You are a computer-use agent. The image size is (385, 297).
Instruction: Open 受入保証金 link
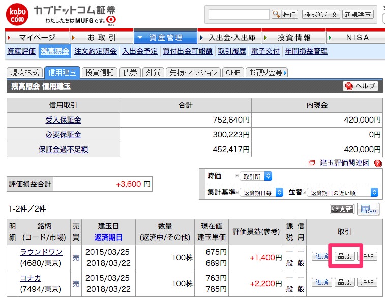point(63,120)
